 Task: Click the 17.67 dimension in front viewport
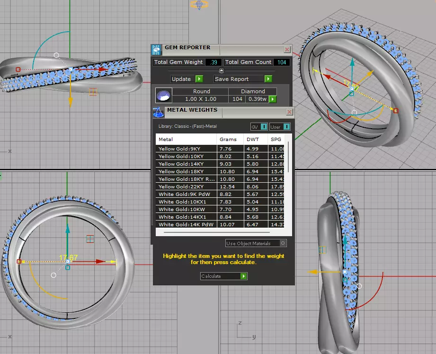click(x=68, y=258)
